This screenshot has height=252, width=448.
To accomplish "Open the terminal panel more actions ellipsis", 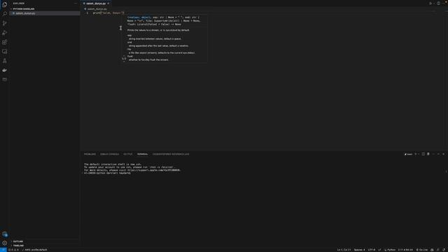I will tap(433, 154).
